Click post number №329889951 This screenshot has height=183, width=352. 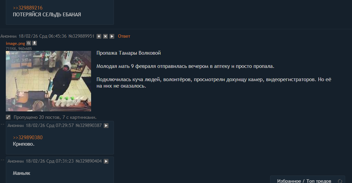pyautogui.click(x=81, y=36)
